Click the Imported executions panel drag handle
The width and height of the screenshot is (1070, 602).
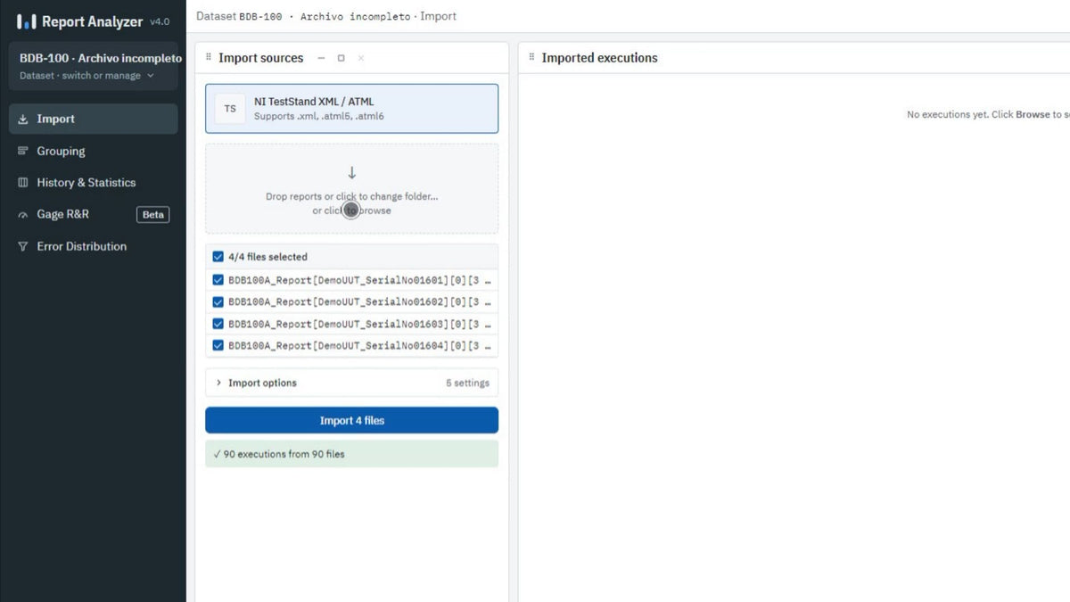tap(531, 58)
